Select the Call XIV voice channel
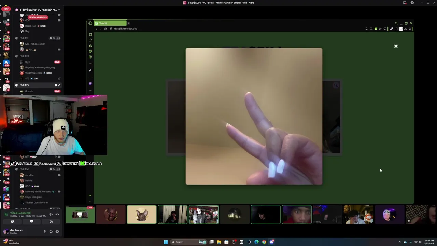 click(x=38, y=85)
